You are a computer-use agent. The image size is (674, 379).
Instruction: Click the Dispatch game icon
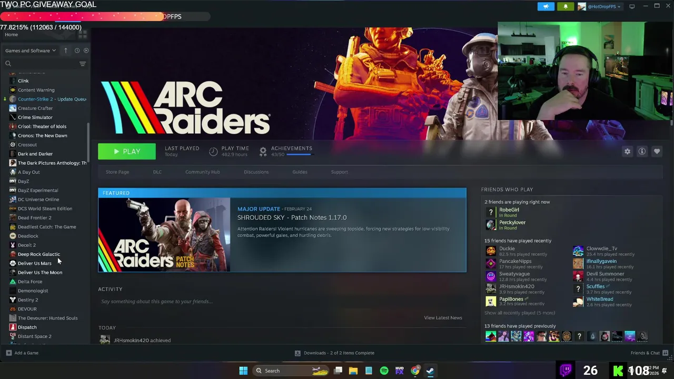pyautogui.click(x=13, y=327)
